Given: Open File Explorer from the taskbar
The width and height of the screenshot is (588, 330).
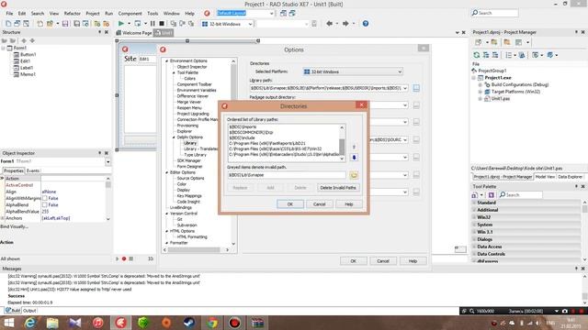Looking at the screenshot, I should click(52, 323).
